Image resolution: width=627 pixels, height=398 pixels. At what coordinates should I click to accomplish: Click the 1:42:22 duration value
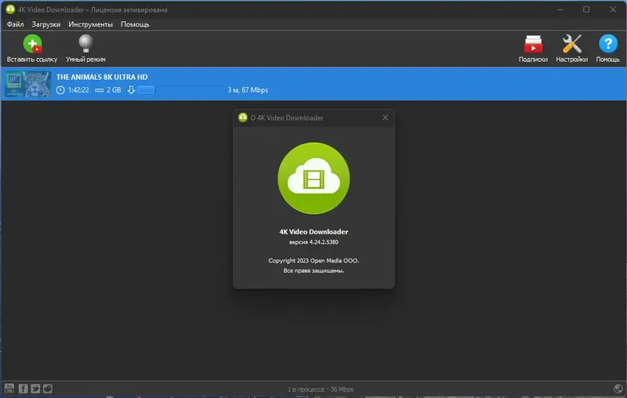coord(78,90)
